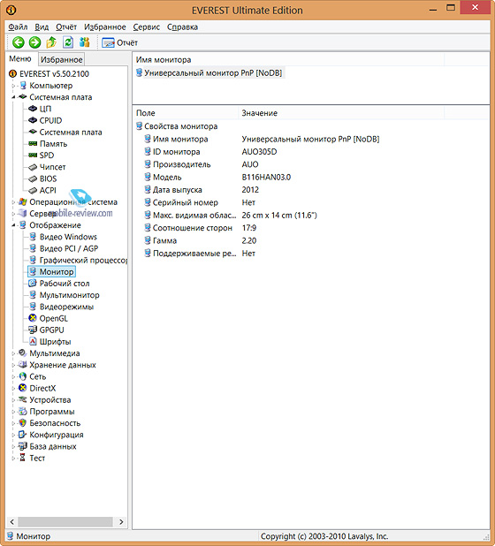The height and width of the screenshot is (546, 495).
Task: Click the Память memory module icon
Action: [33, 143]
